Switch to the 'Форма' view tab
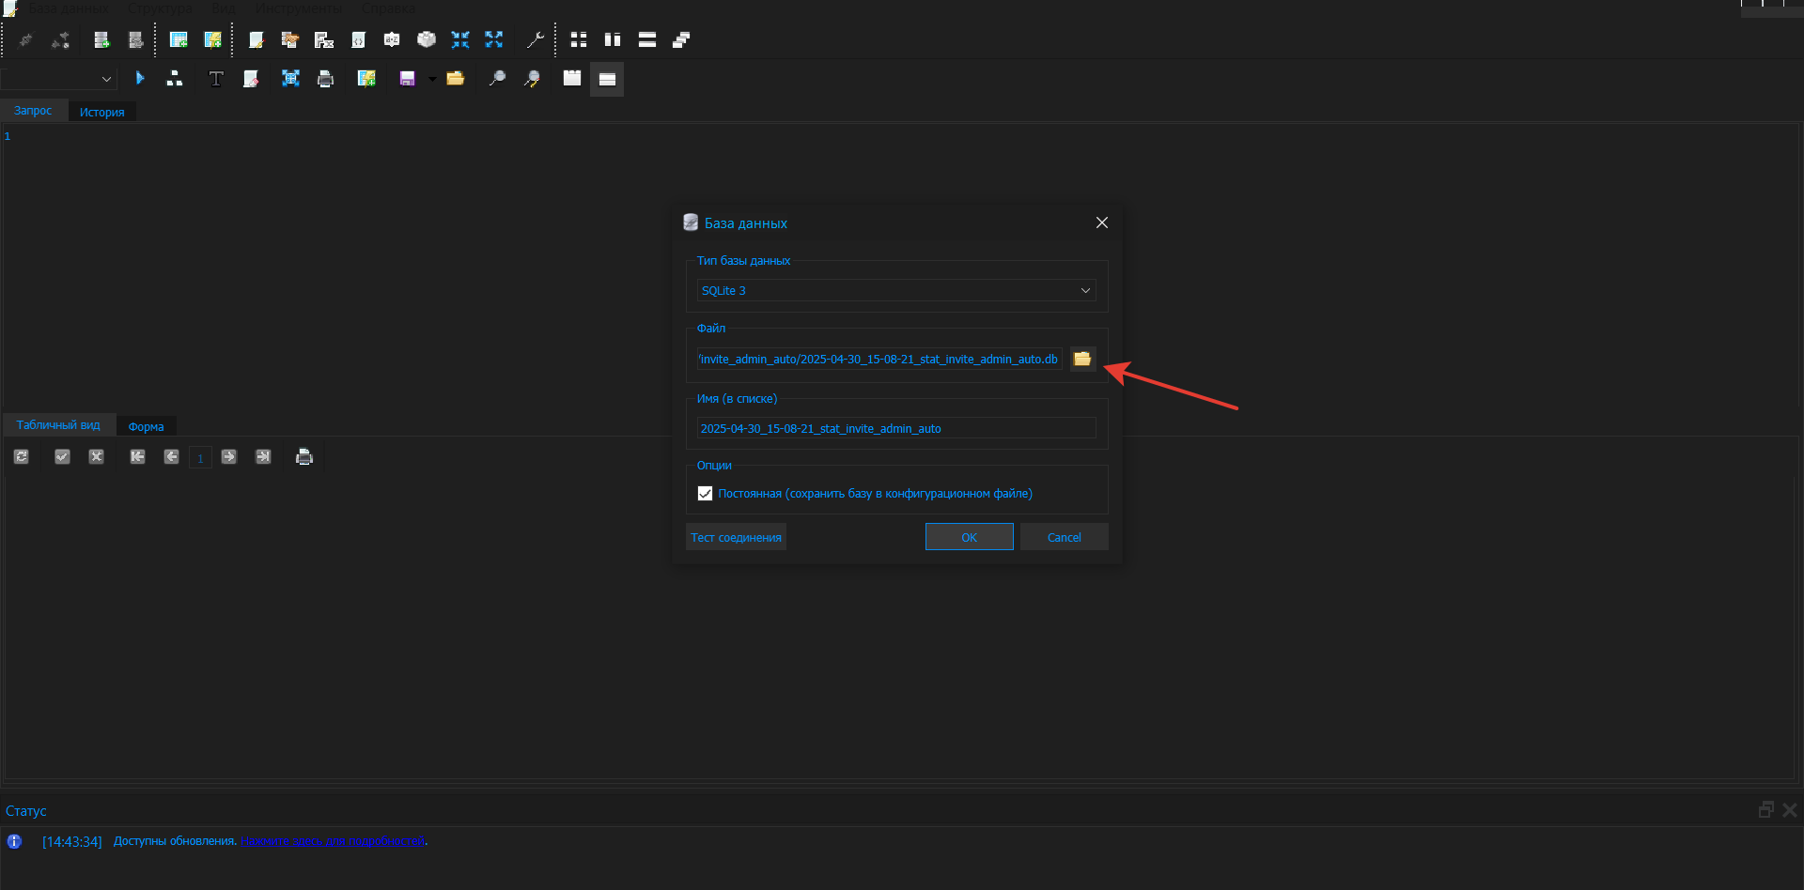 click(146, 426)
